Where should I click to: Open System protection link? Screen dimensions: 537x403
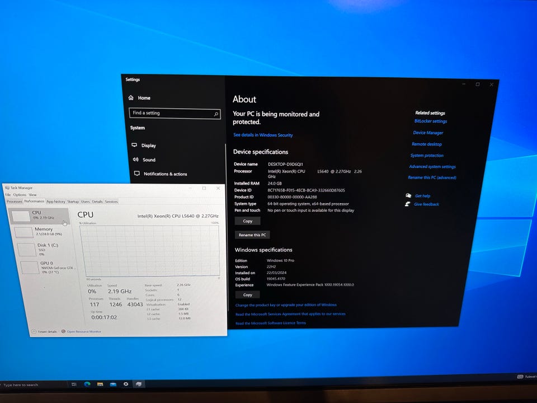427,155
